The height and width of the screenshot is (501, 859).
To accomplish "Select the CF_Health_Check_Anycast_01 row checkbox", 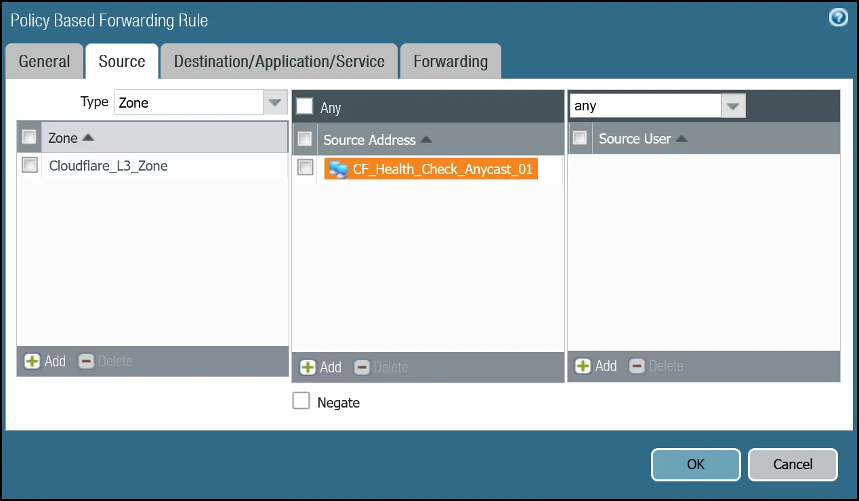I will (x=306, y=168).
